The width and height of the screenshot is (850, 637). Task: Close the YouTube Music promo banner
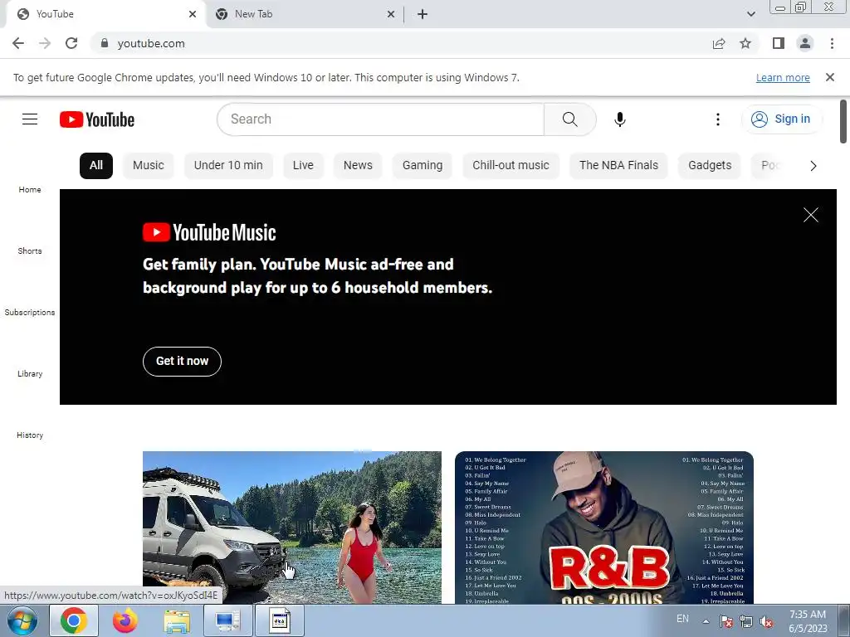[810, 215]
